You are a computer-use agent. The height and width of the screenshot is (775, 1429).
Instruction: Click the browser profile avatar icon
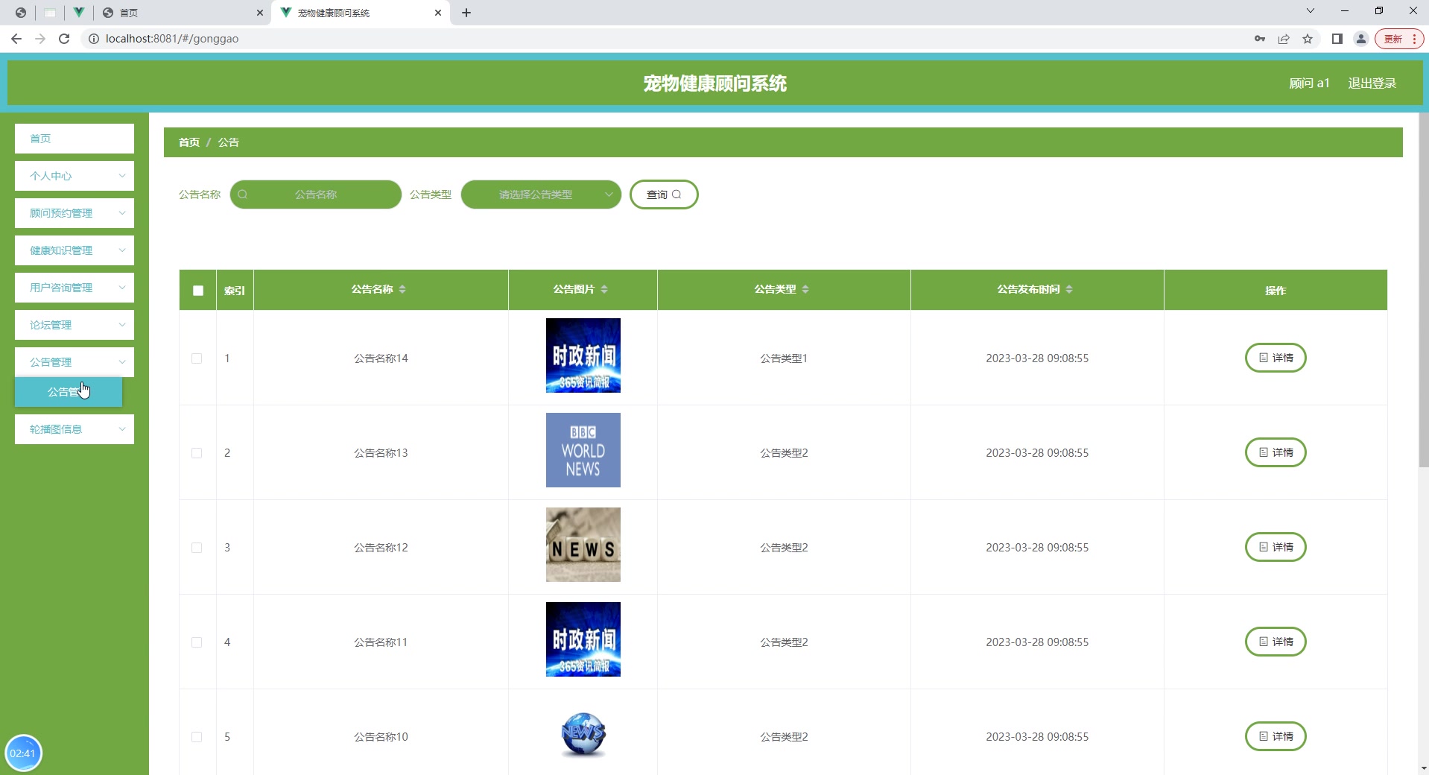1361,39
